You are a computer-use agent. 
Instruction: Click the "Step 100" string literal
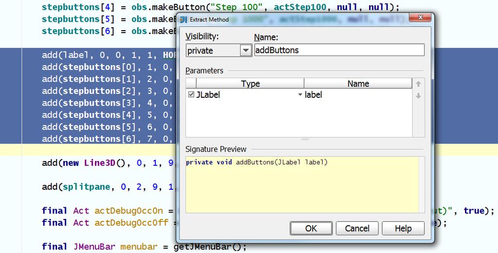237,7
